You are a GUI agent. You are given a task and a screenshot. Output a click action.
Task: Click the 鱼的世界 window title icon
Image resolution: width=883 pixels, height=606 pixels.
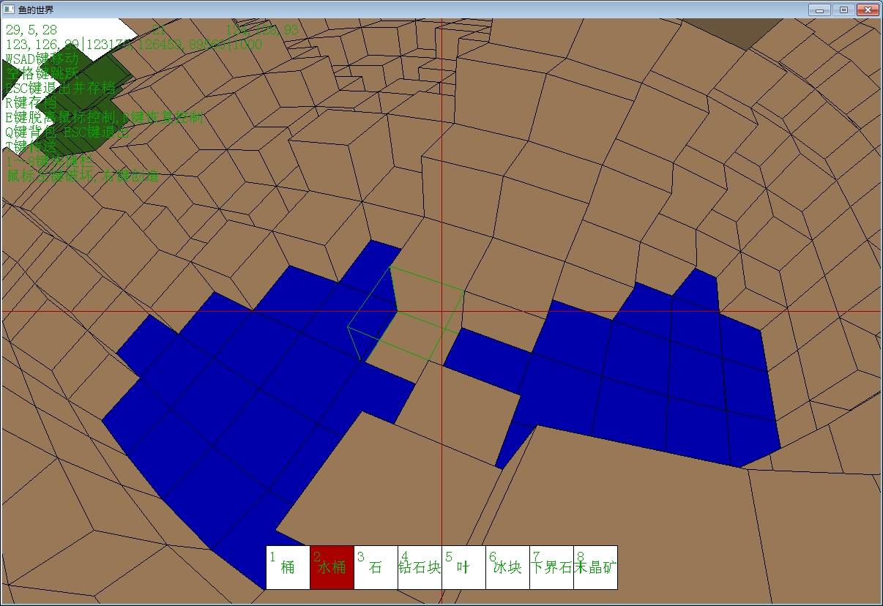(x=9, y=10)
